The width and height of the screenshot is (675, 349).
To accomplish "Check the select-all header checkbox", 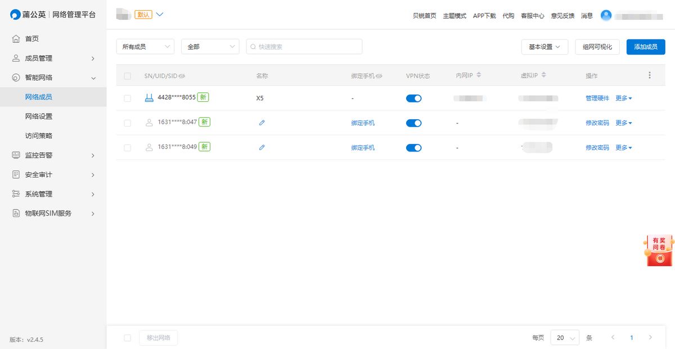I will (x=127, y=76).
